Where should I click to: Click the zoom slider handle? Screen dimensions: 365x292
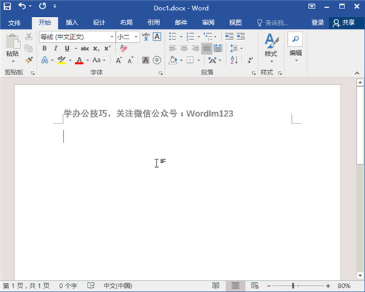pyautogui.click(x=293, y=286)
